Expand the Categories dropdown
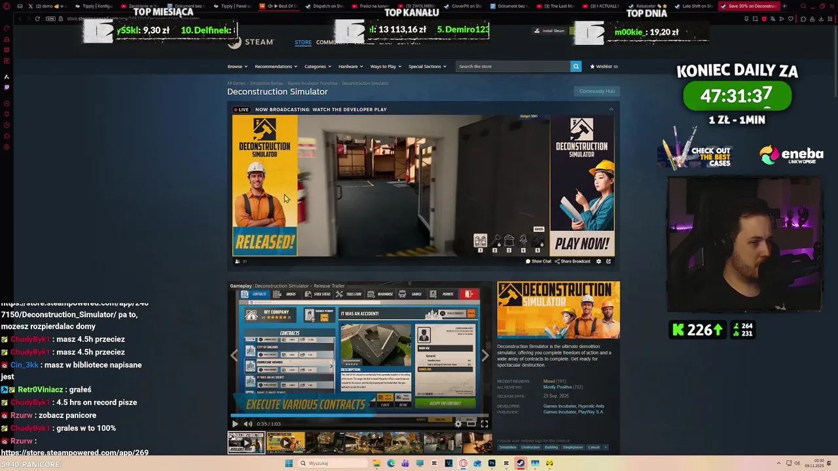Screen dimensions: 838x471 (x=318, y=66)
